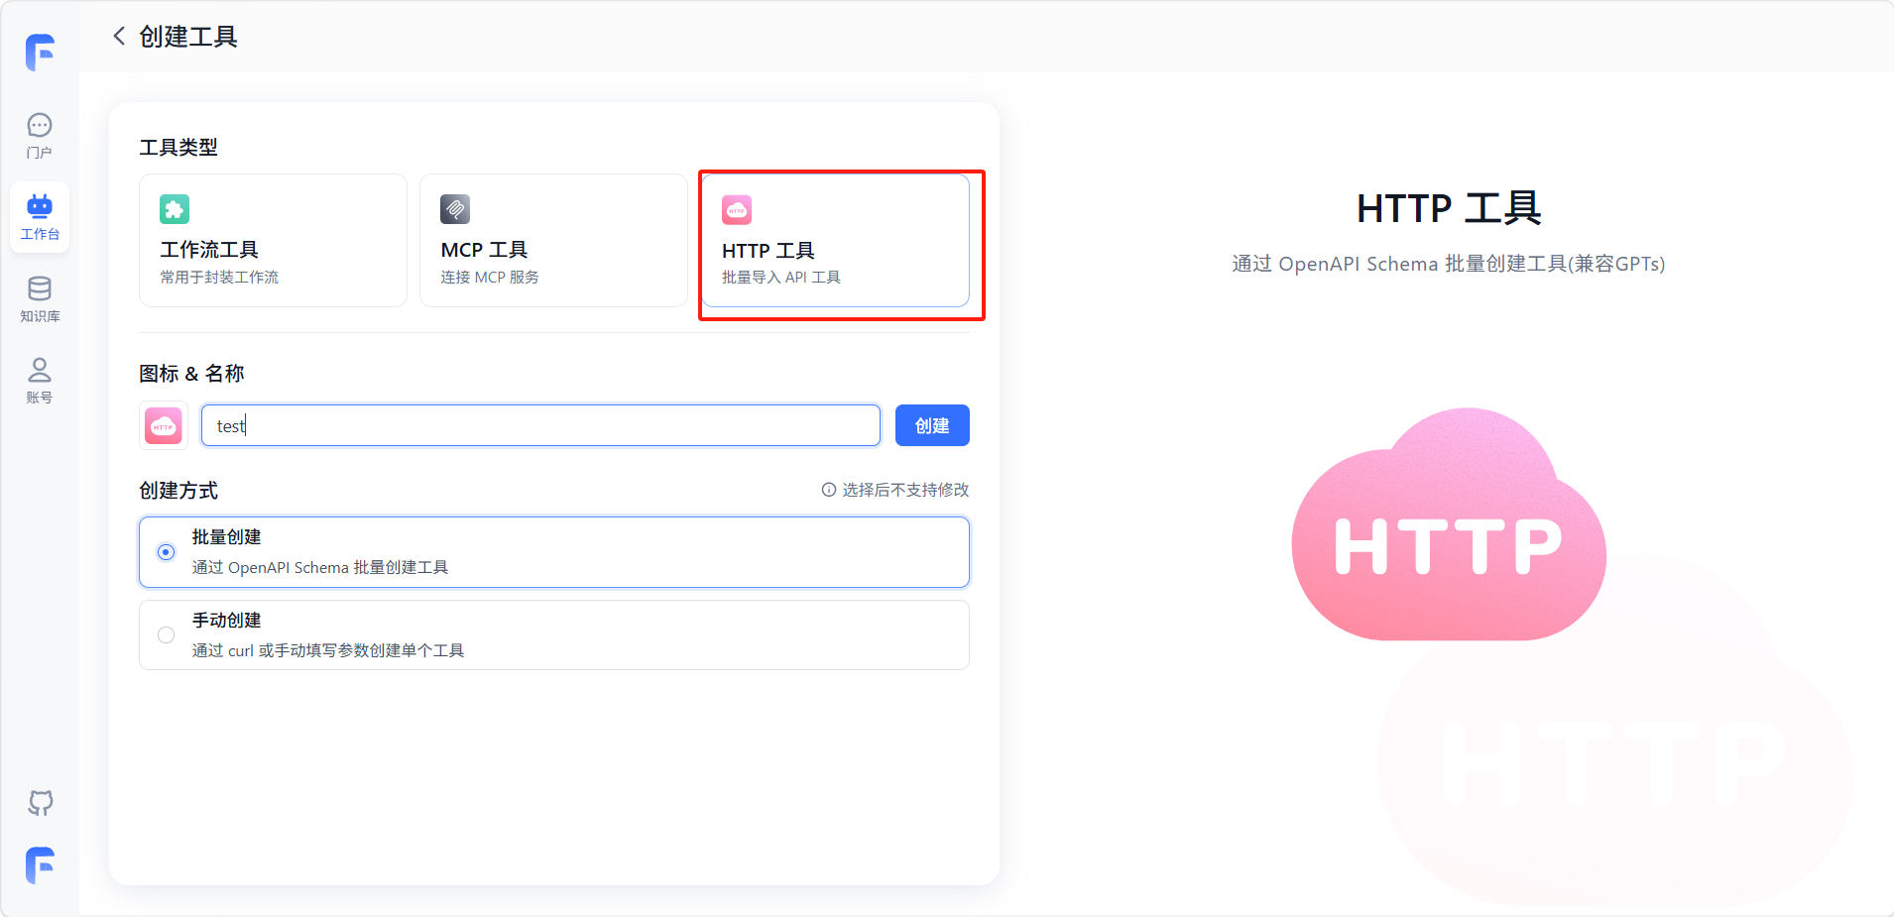Image resolution: width=1894 pixels, height=917 pixels.
Task: Click the info icon beside 选择后不支持修改
Action: pos(828,490)
